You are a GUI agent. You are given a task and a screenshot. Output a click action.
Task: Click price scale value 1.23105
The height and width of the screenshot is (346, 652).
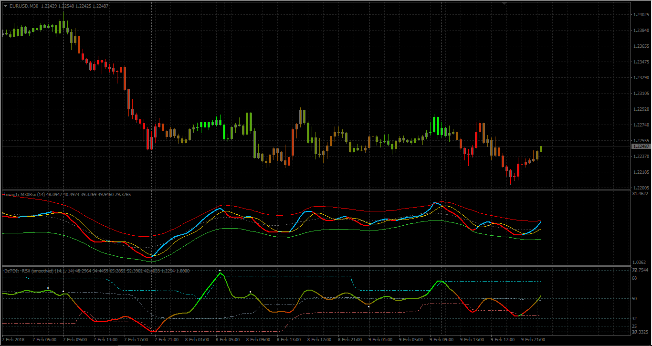click(641, 94)
